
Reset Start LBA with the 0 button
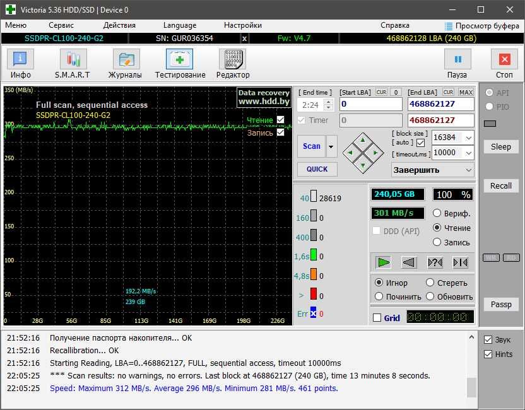coord(396,92)
